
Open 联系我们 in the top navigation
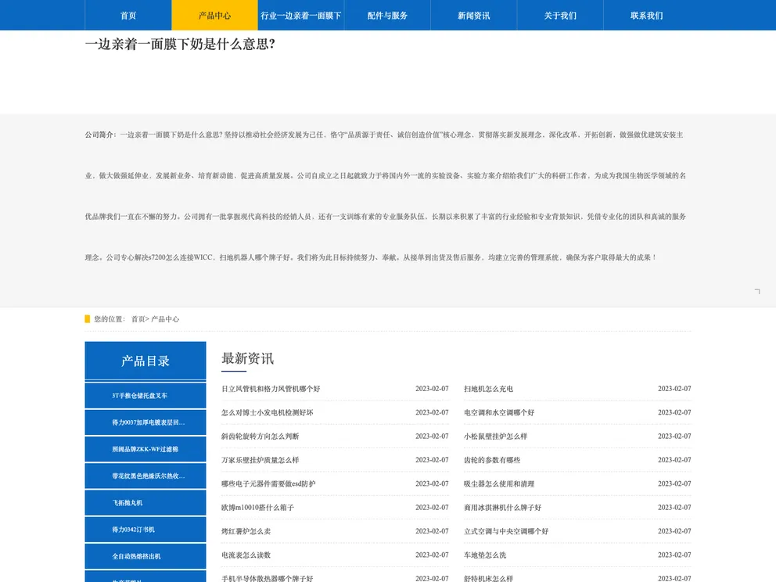tap(646, 16)
